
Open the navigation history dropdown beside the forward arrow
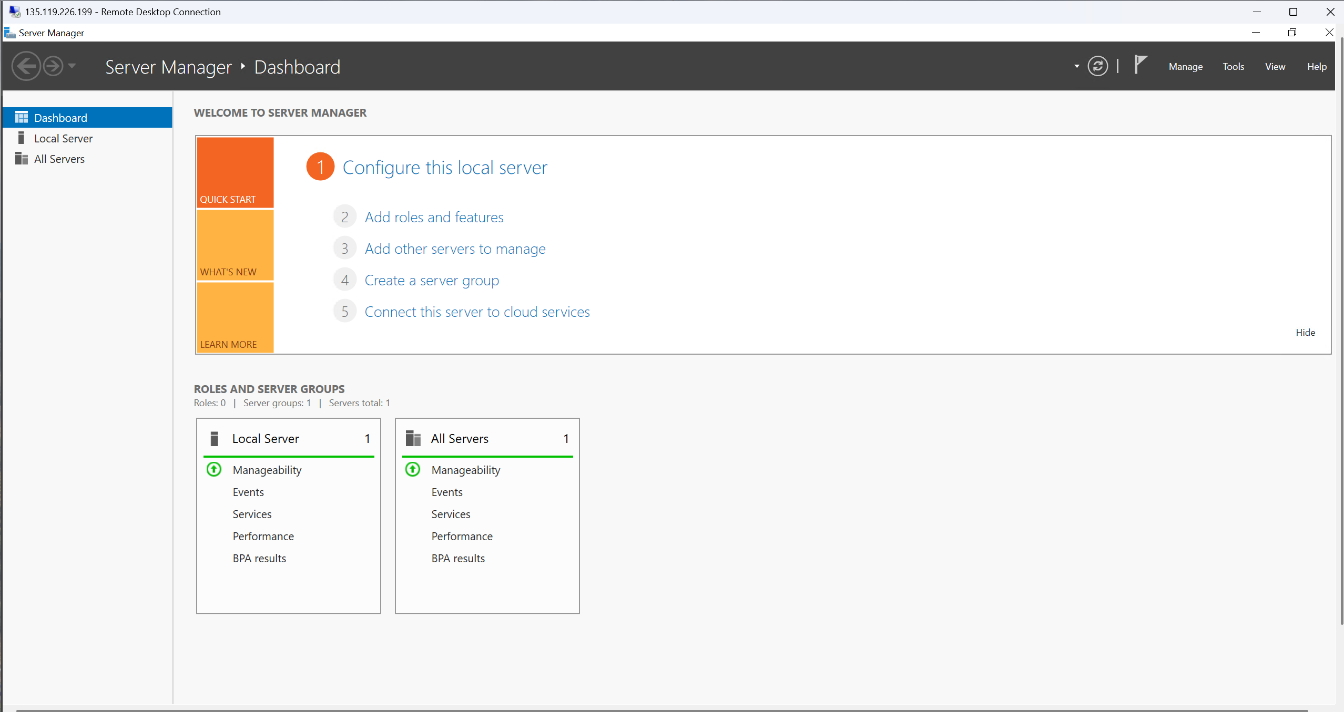(72, 66)
